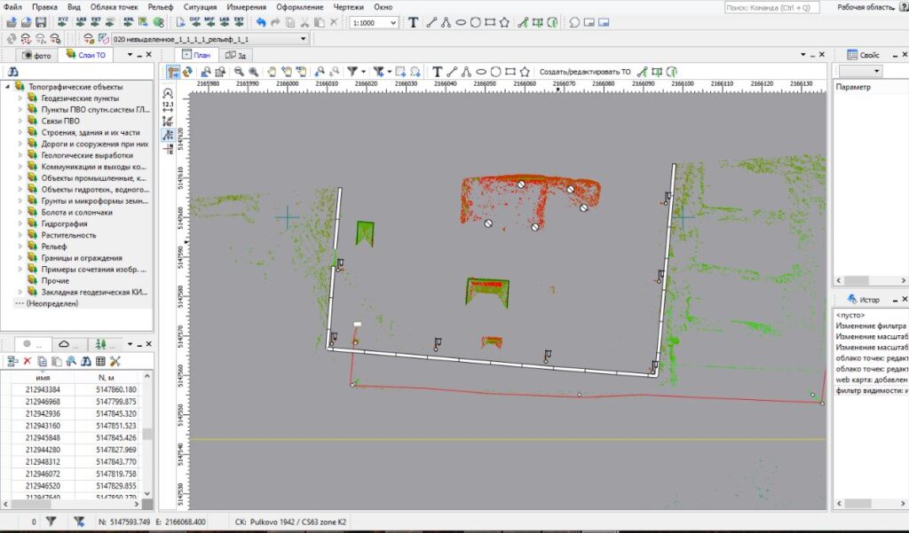Click the rotate view icon in Plan toolbar
Image resolution: width=909 pixels, height=533 pixels.
point(187,72)
